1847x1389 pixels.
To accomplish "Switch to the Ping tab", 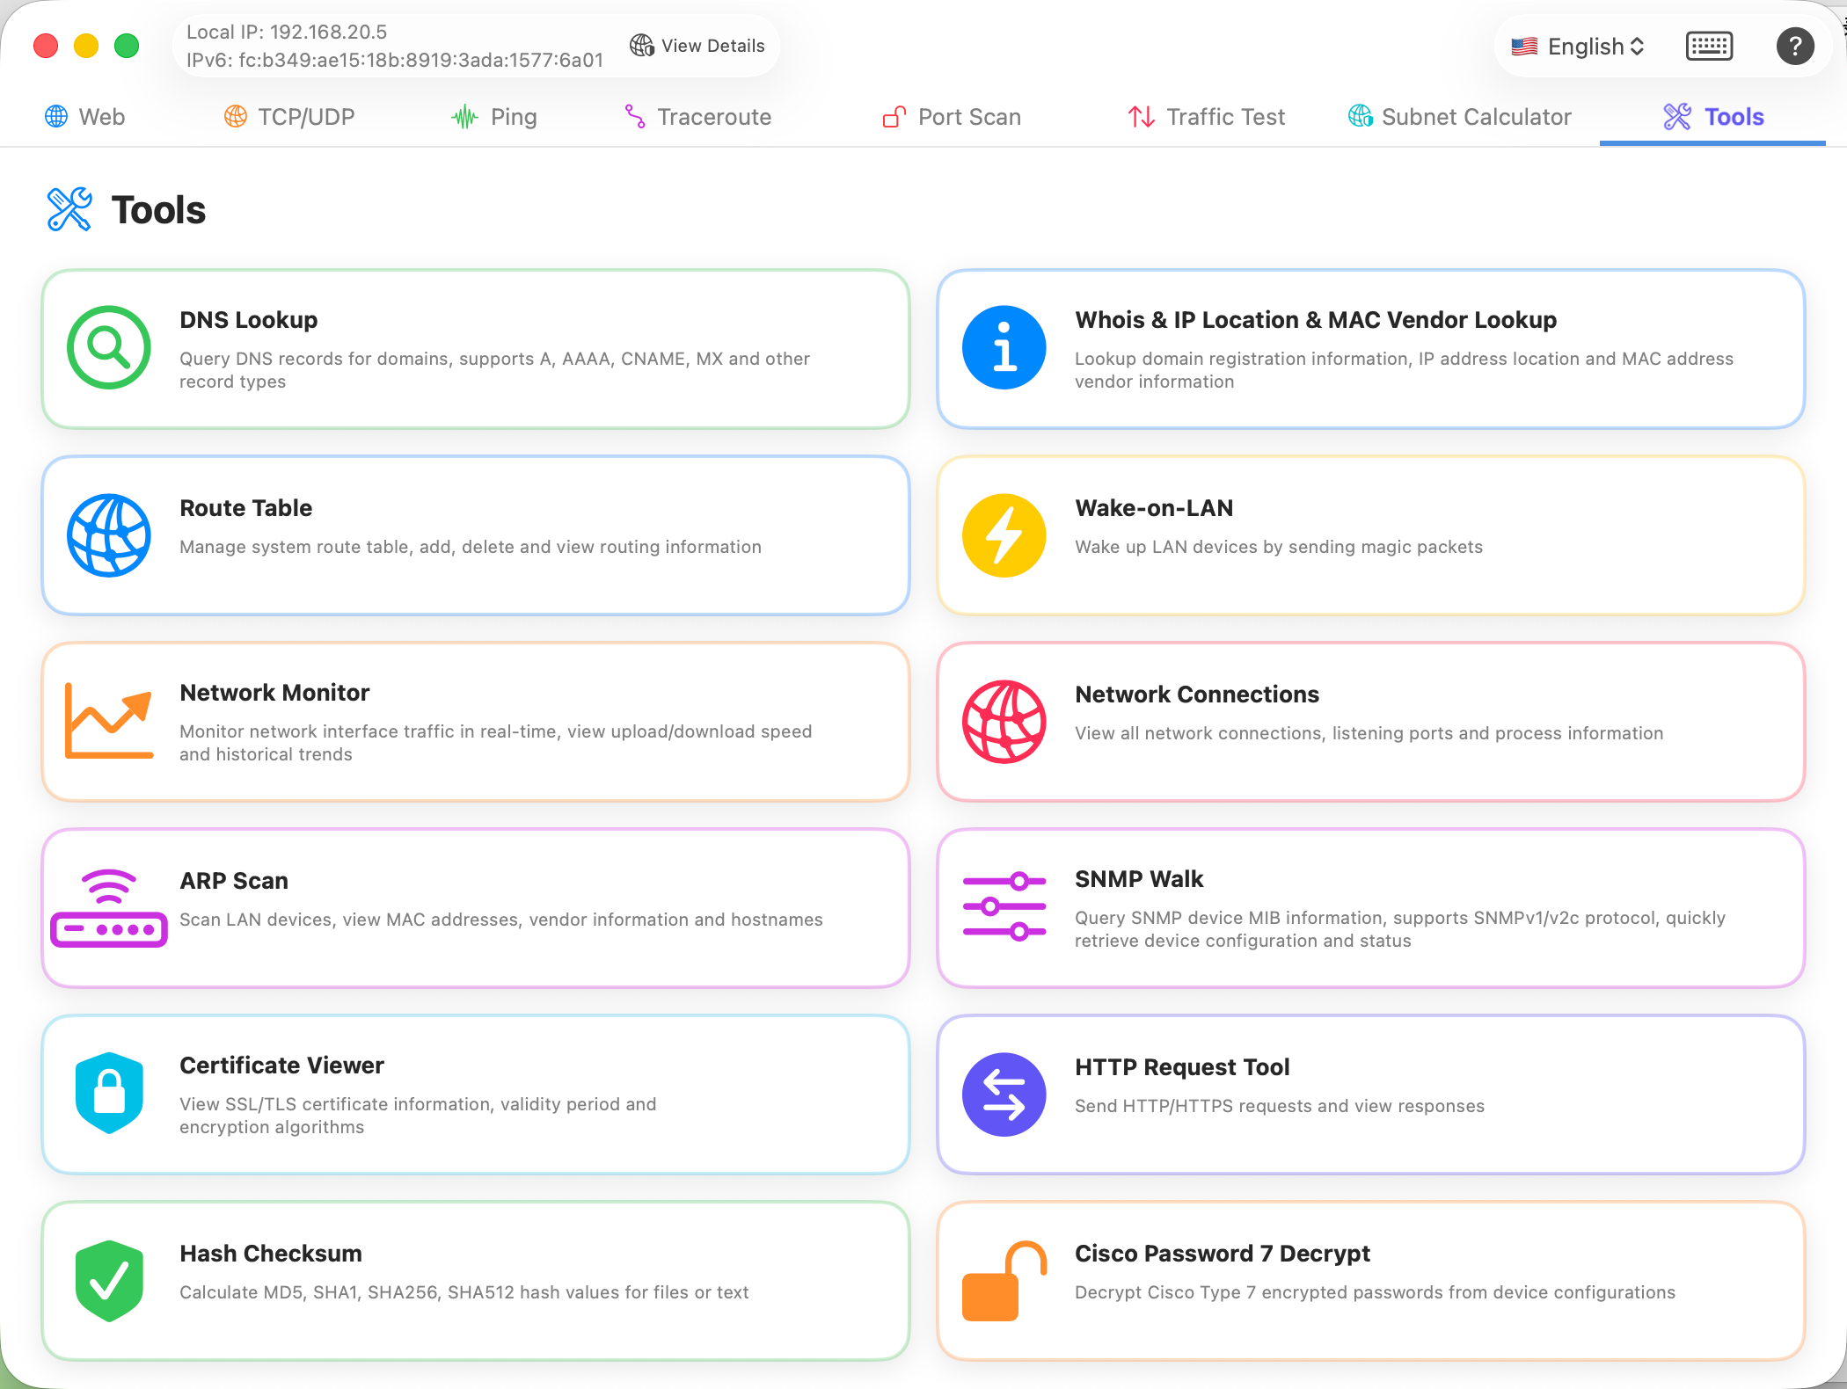I will click(495, 116).
